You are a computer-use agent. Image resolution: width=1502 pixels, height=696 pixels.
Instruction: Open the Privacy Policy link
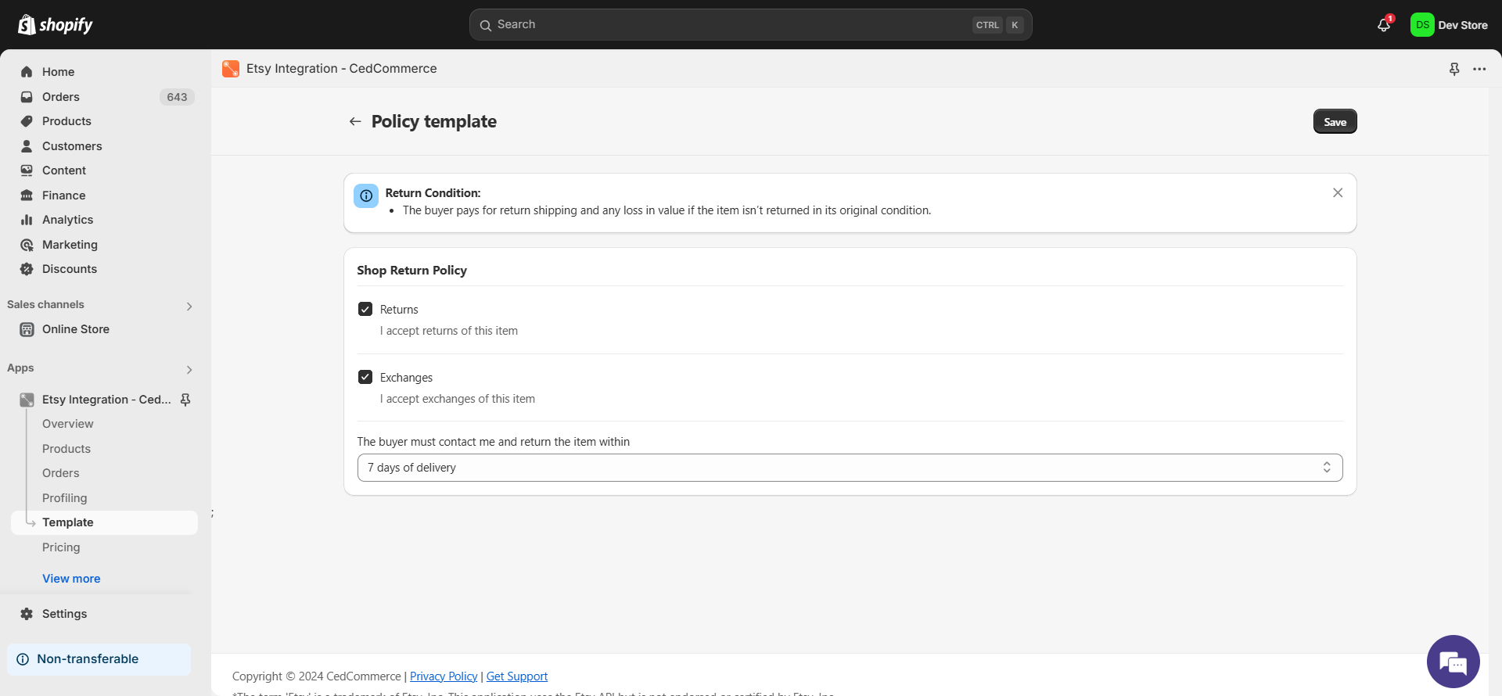coord(444,676)
